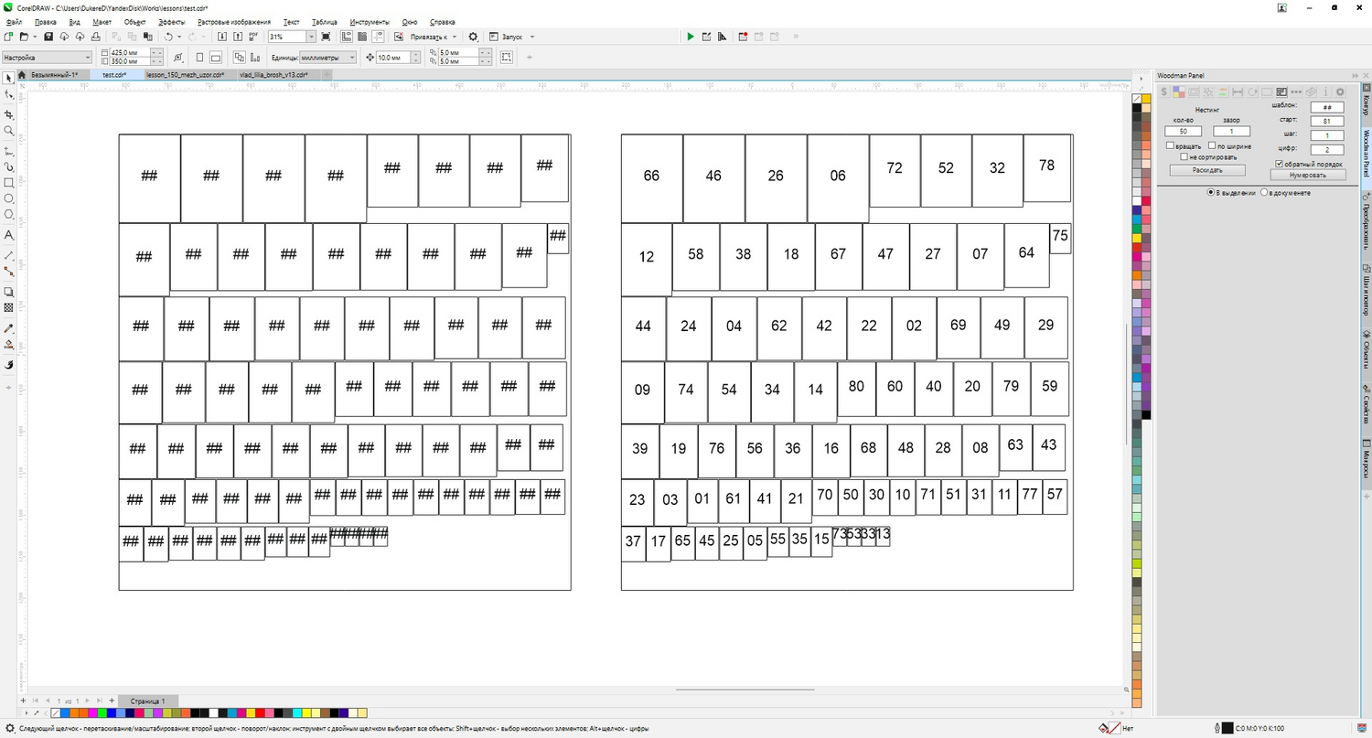1372x738 pixels.
Task: Click the info icon in Woodman Panel
Action: 1325,91
